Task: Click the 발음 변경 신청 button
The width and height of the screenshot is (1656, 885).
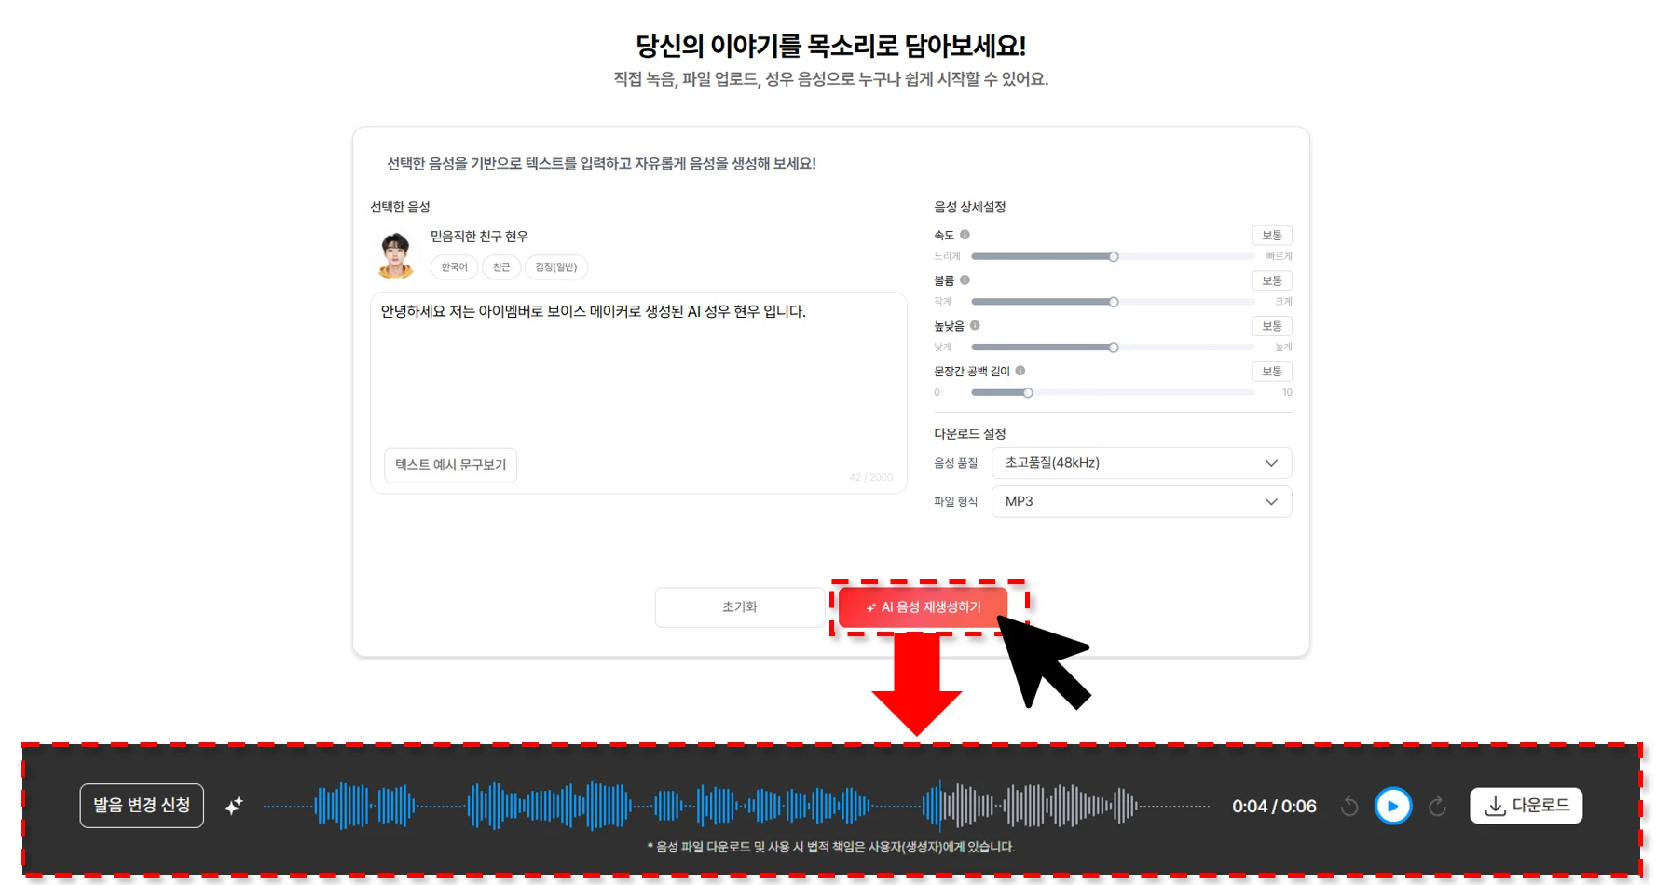Action: coord(142,806)
